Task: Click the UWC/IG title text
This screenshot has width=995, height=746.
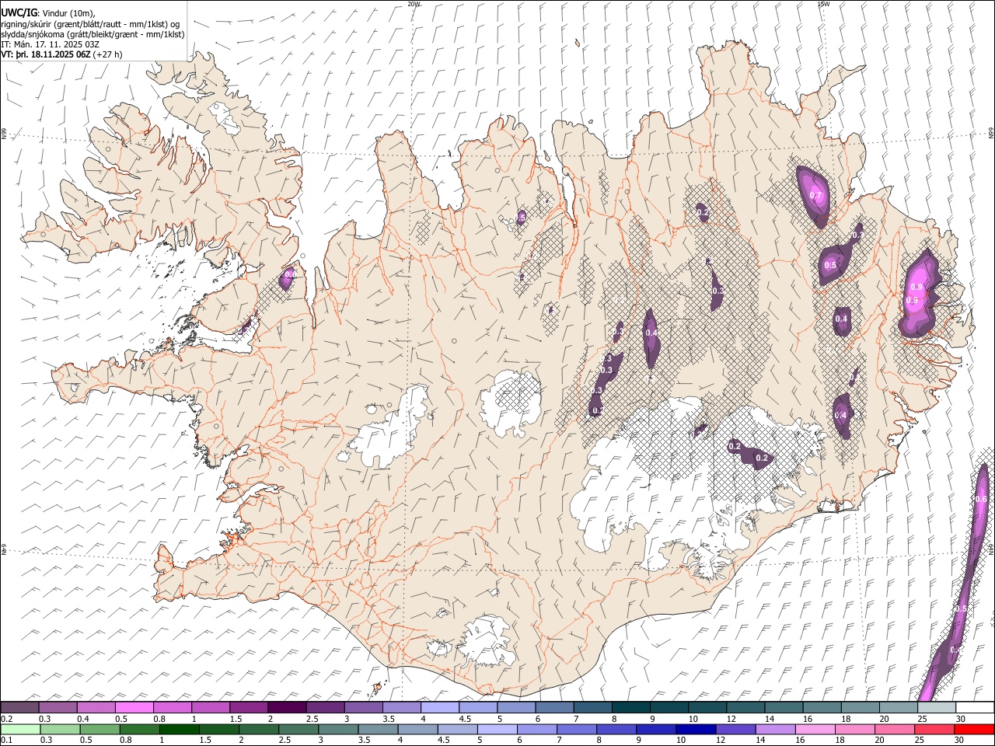Action: pos(19,12)
